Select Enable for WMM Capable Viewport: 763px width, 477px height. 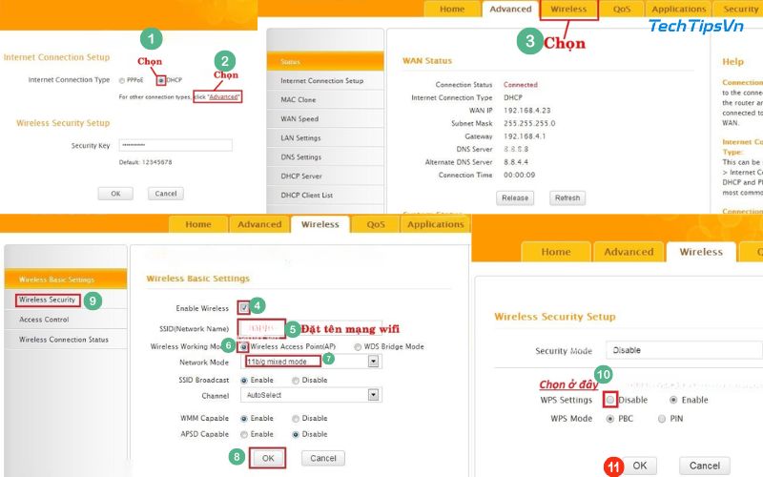coord(244,419)
